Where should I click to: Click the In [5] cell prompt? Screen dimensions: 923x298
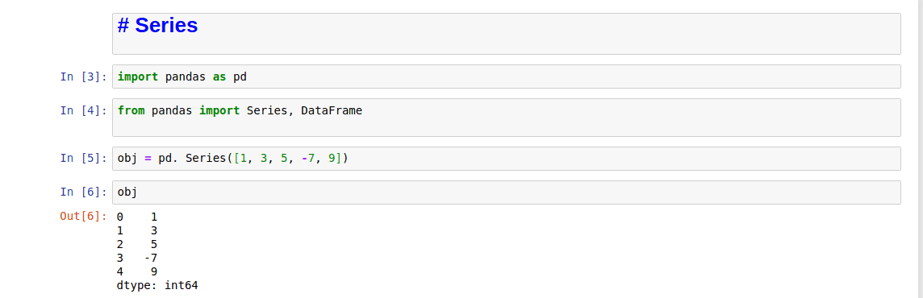(x=84, y=159)
